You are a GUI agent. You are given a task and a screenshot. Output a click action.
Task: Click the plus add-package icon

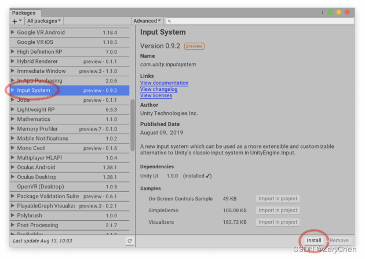[x=14, y=21]
